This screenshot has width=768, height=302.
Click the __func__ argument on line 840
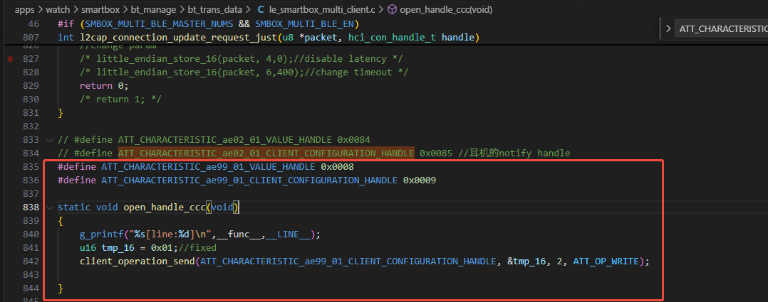tap(241, 234)
